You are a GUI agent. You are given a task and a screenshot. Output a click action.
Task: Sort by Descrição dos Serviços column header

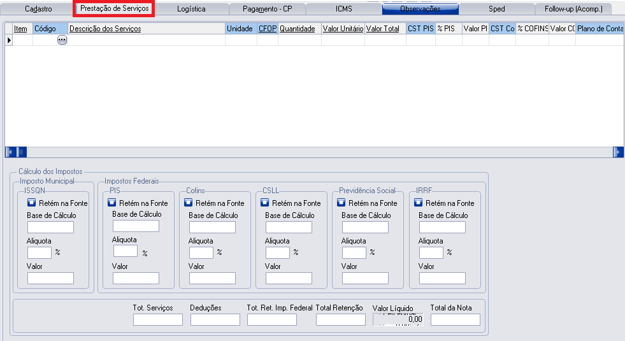tap(105, 29)
